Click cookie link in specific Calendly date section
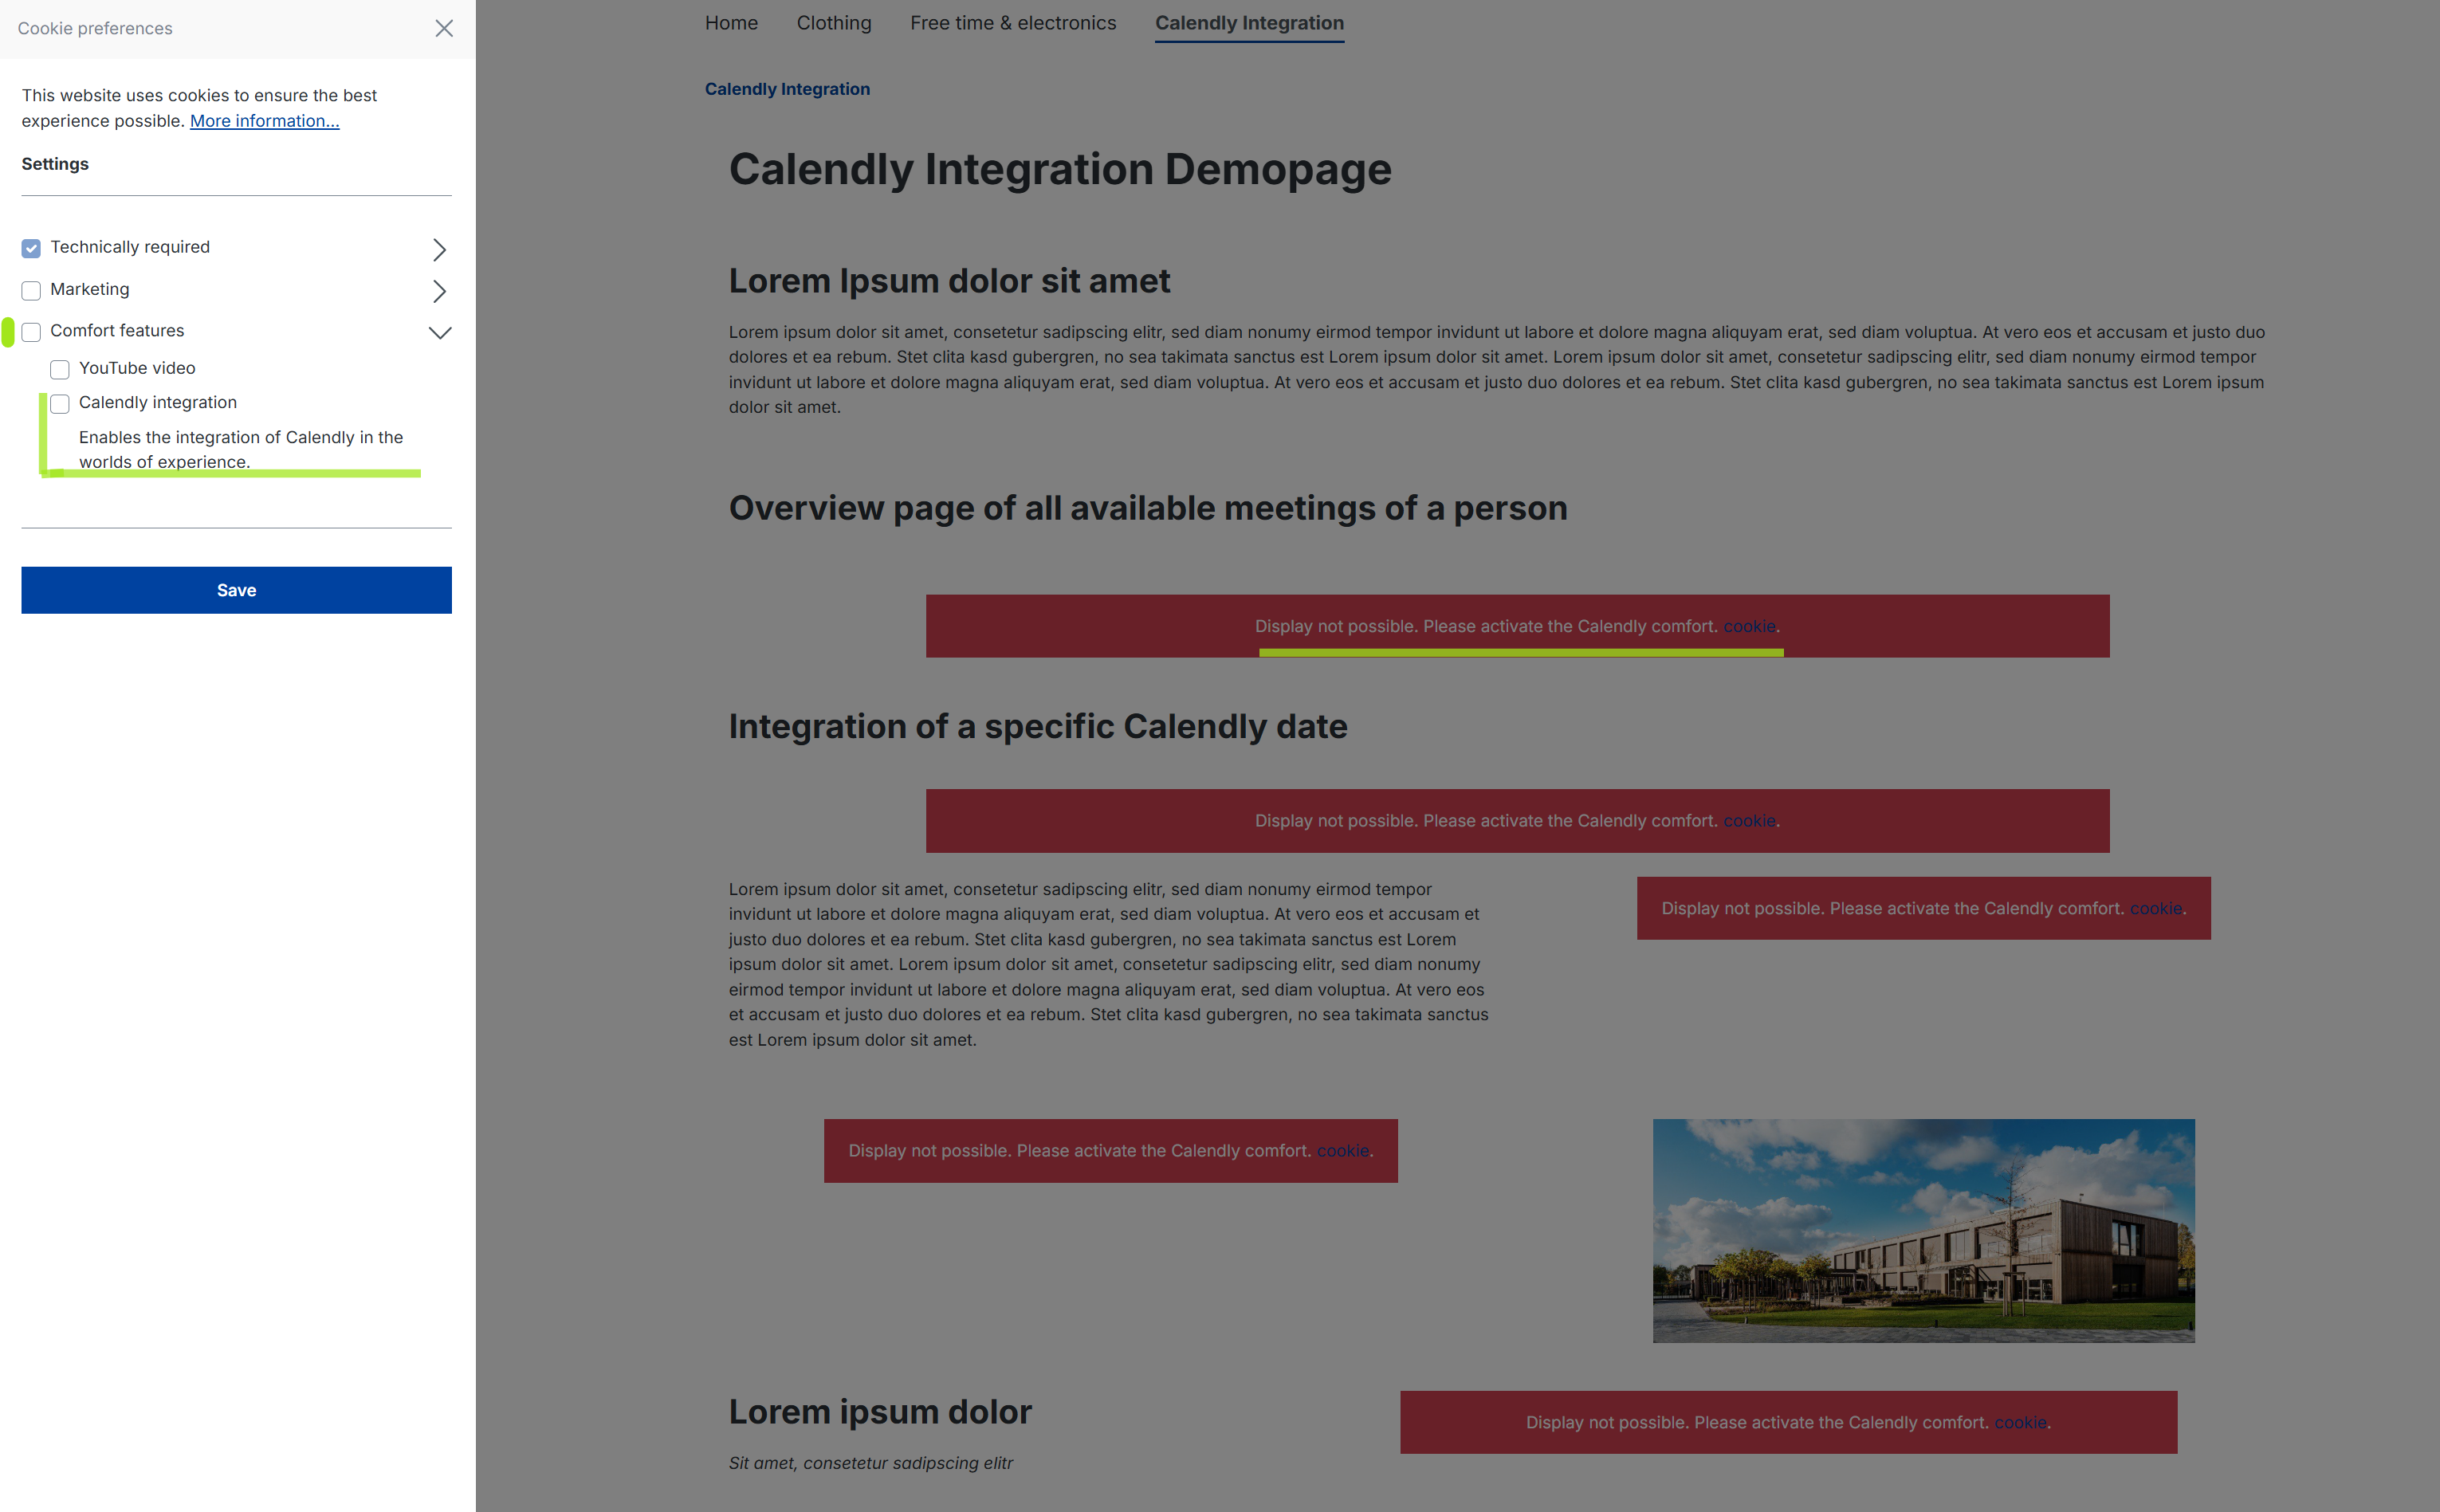 (1750, 820)
